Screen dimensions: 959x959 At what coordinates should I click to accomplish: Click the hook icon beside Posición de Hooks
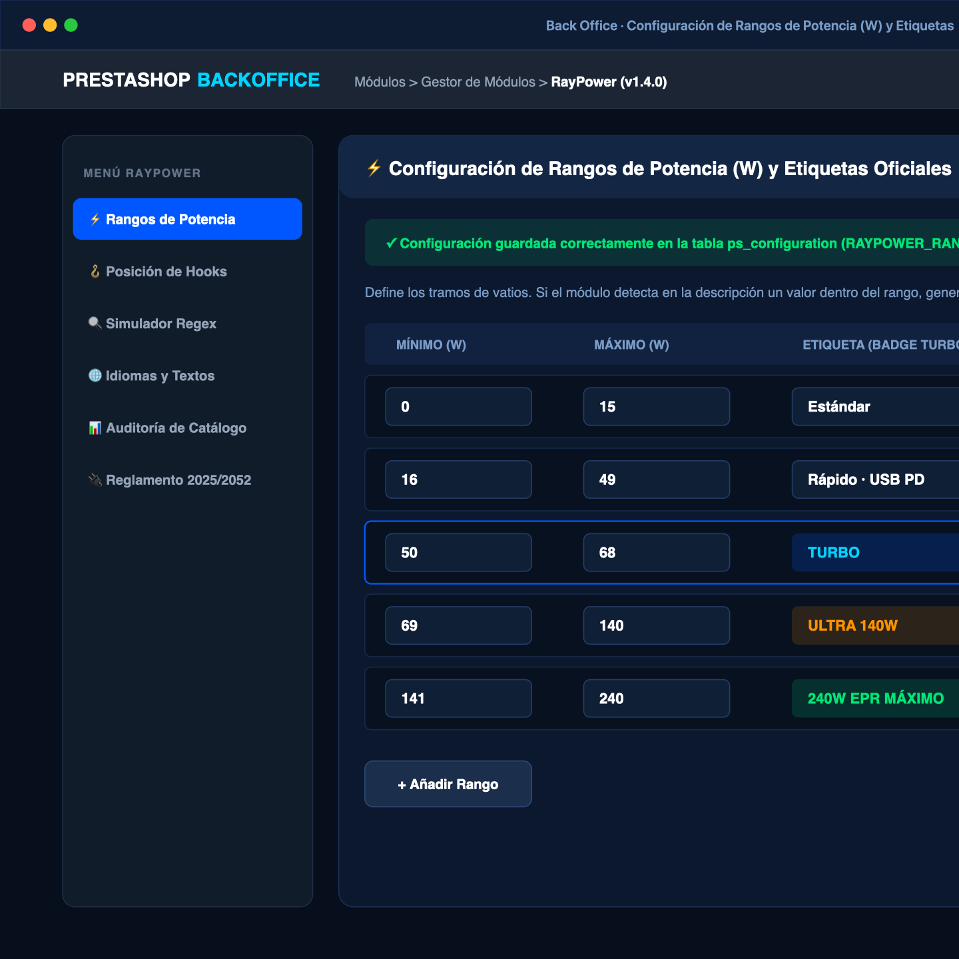pos(95,271)
